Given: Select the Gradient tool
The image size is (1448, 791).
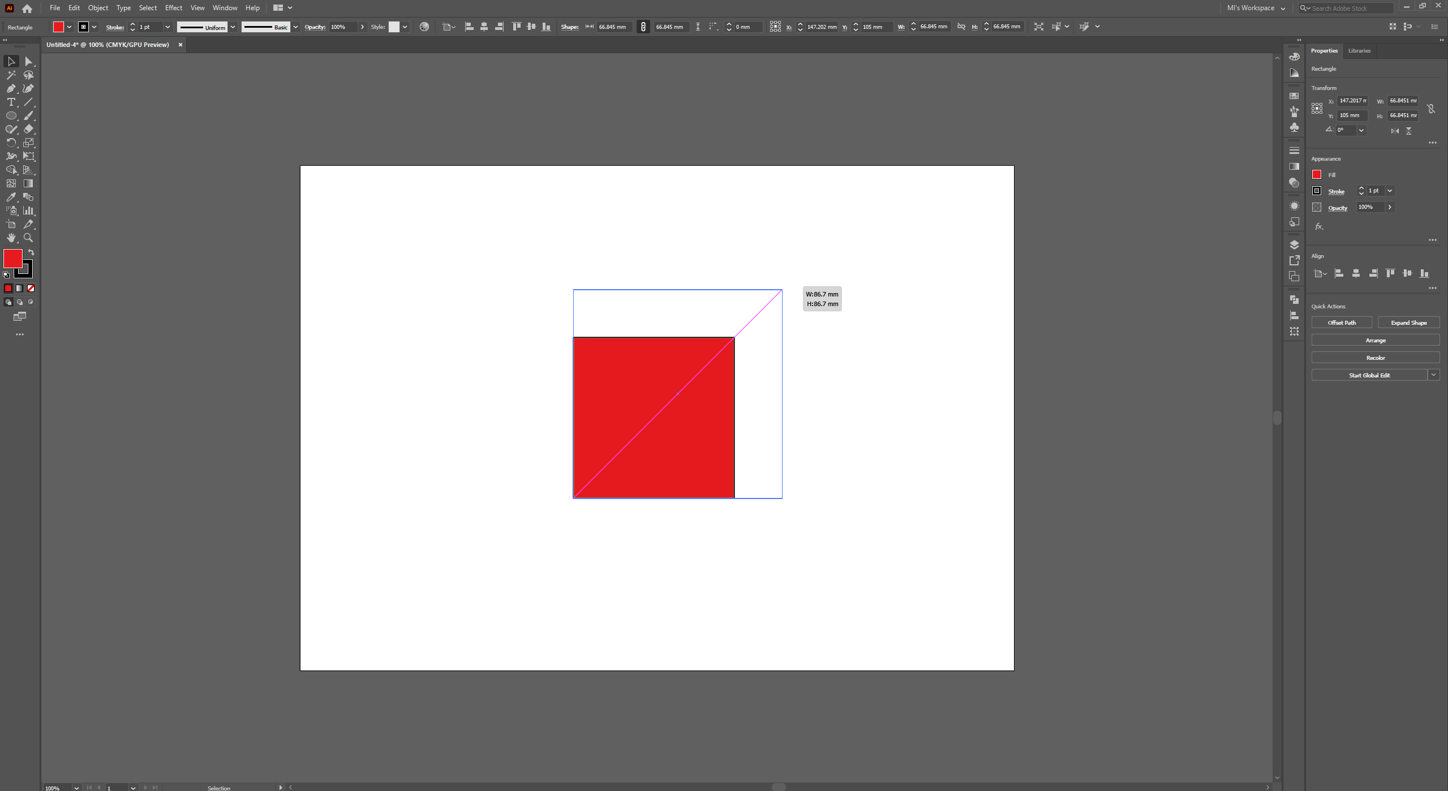Looking at the screenshot, I should coord(28,183).
